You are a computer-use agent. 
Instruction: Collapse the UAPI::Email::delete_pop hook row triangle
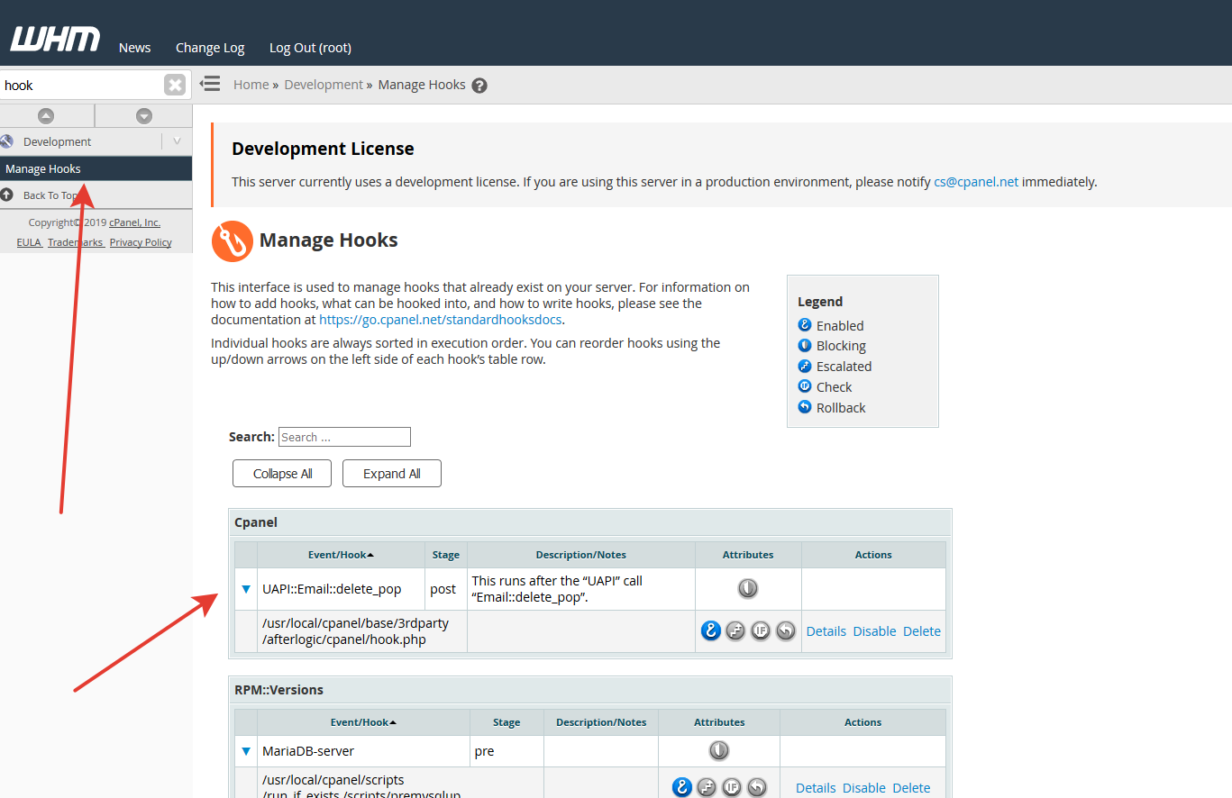click(x=245, y=588)
